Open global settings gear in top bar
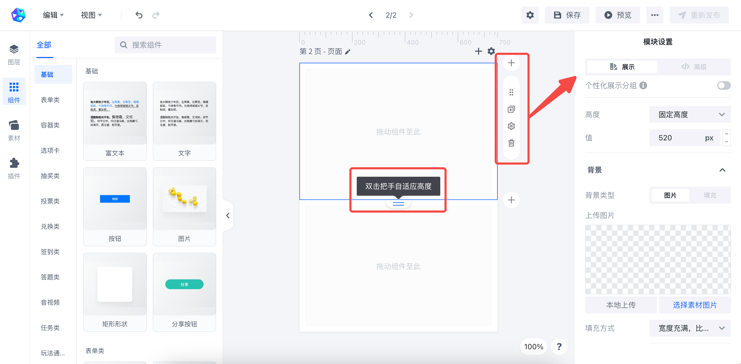This screenshot has width=741, height=364. 530,15
